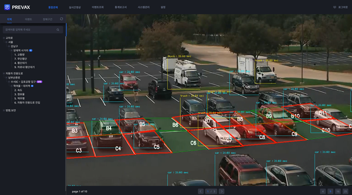
Task: Select the 16-view grid layout button
Action: coord(337,191)
